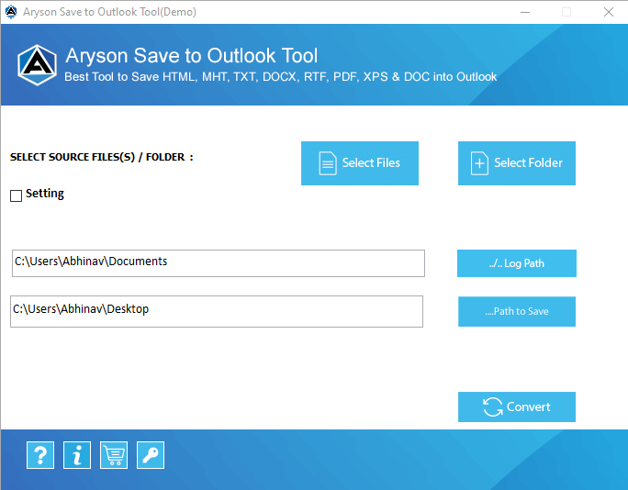Image resolution: width=628 pixels, height=490 pixels.
Task: Click the key activation icon
Action: pyautogui.click(x=151, y=455)
